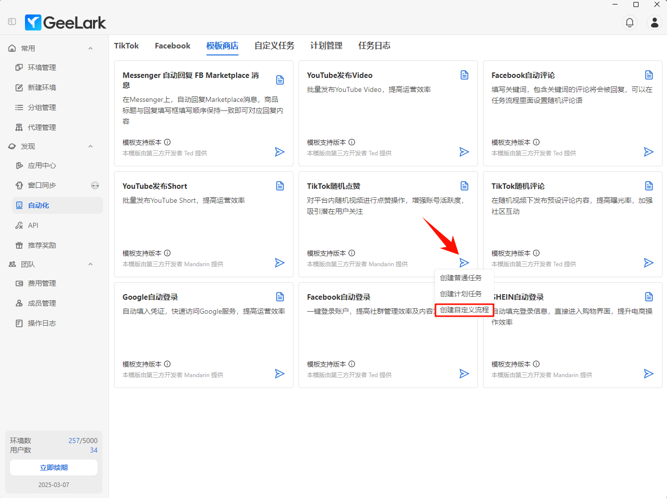
Task: Collapse the 团队 sidebar section
Action: click(x=90, y=264)
